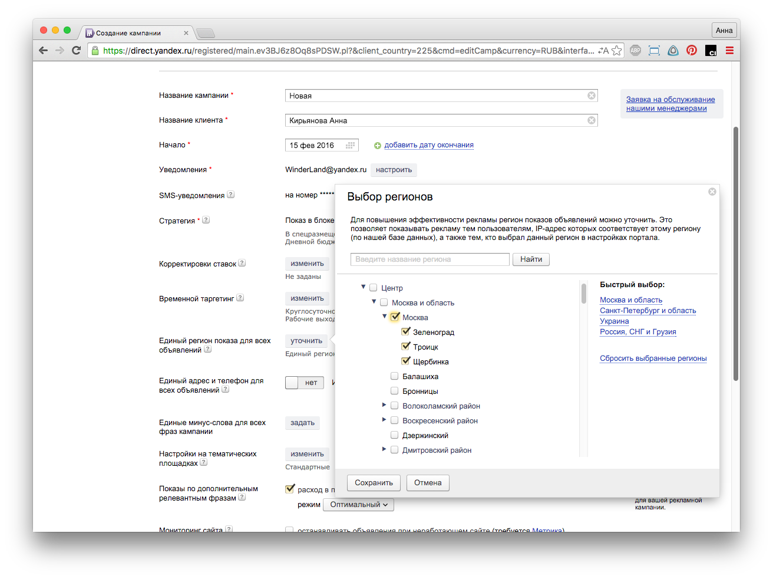
Task: Click the Сбросить выбранные регионы link
Action: [x=653, y=358]
